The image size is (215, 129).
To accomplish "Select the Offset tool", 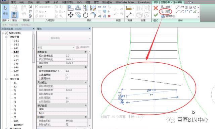I will [78, 8].
